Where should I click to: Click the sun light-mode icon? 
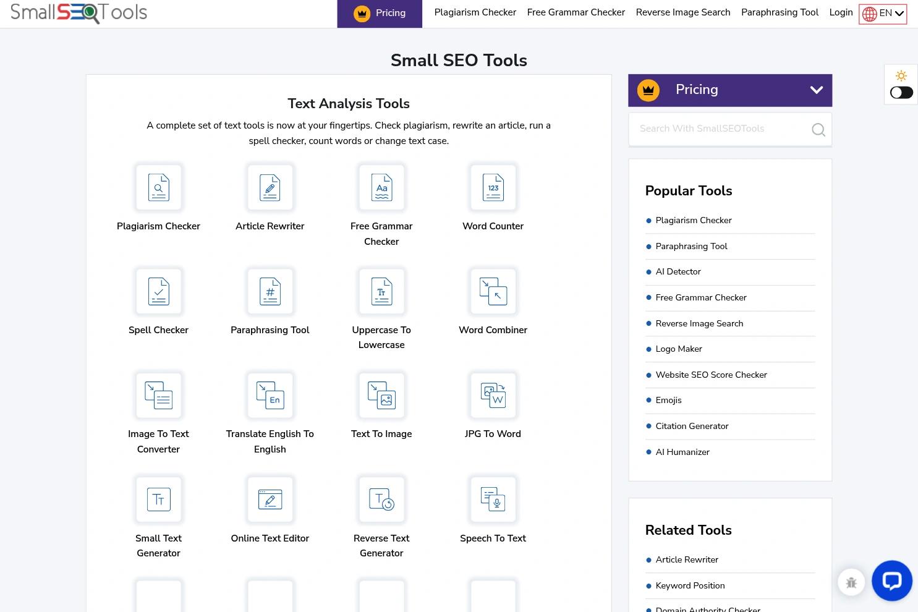point(901,75)
